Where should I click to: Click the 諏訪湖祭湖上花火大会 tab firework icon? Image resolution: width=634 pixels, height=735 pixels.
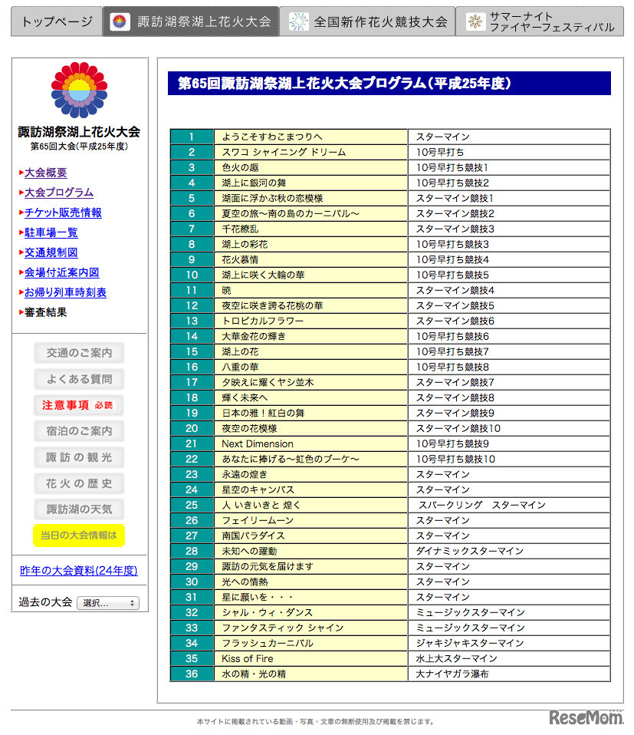[120, 21]
